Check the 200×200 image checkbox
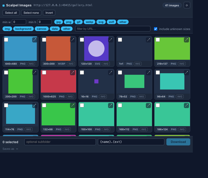The height and width of the screenshot is (178, 208). (x=6, y=72)
